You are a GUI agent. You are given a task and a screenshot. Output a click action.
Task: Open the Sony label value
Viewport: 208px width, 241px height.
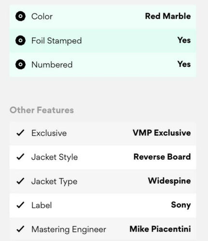coord(181,205)
